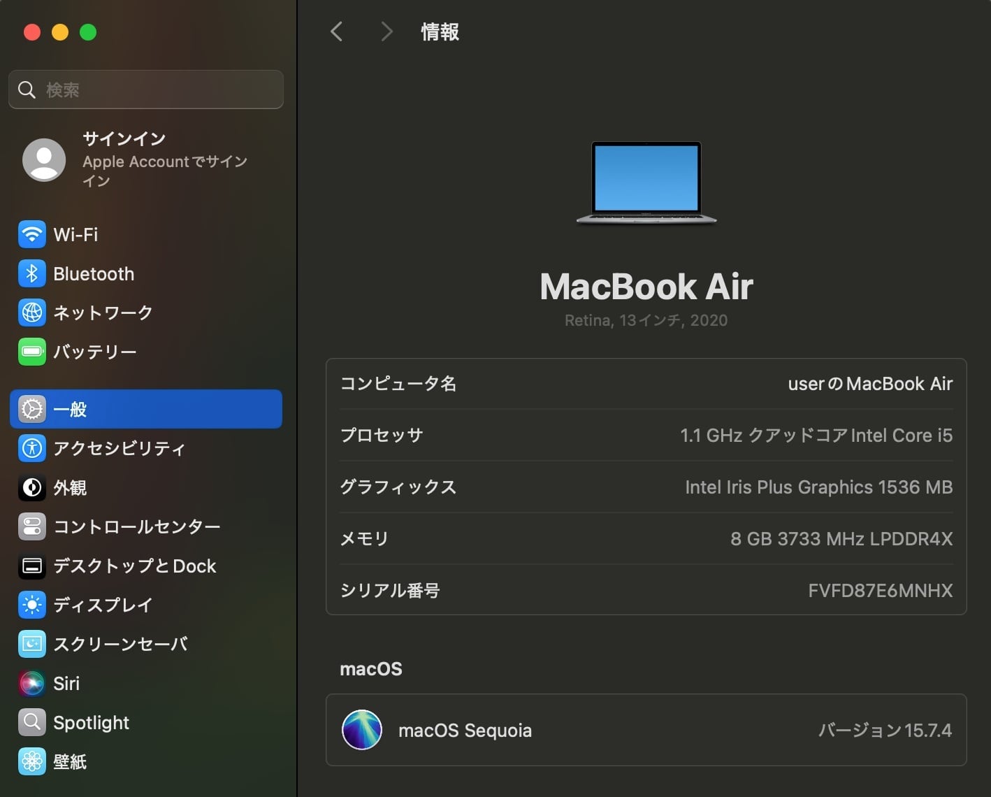Viewport: 991px width, 797px height.
Task: Open Siri settings
Action: point(146,683)
